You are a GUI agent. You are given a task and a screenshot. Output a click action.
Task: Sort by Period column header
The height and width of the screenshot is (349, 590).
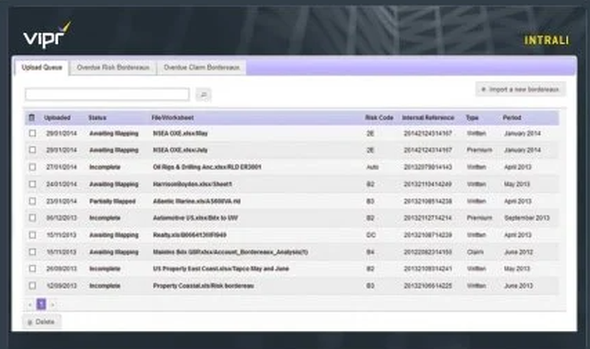click(x=512, y=118)
